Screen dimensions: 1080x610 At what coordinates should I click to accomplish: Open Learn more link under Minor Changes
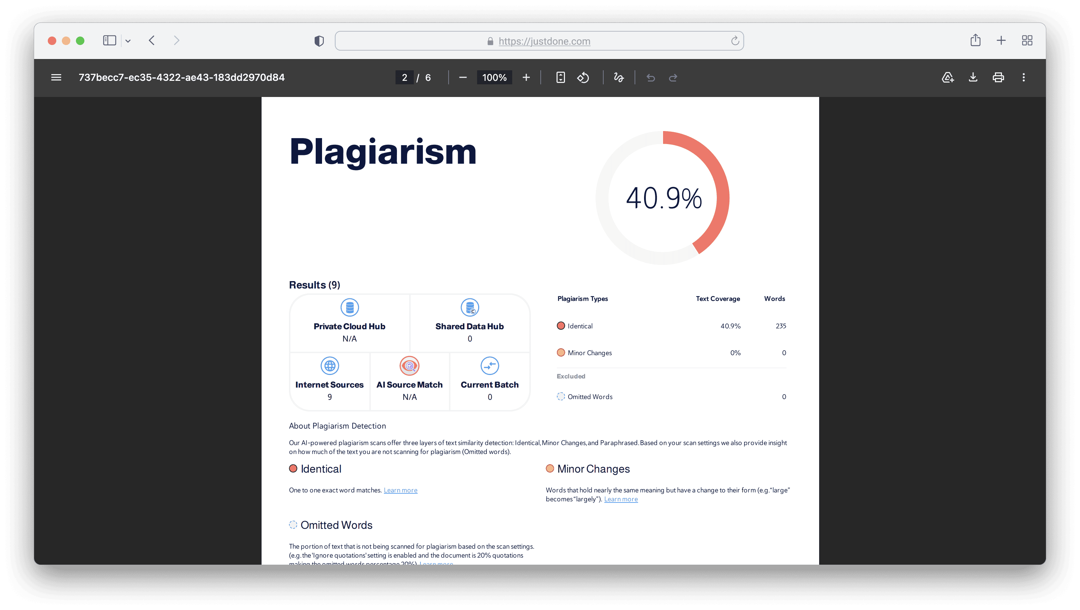(x=621, y=499)
